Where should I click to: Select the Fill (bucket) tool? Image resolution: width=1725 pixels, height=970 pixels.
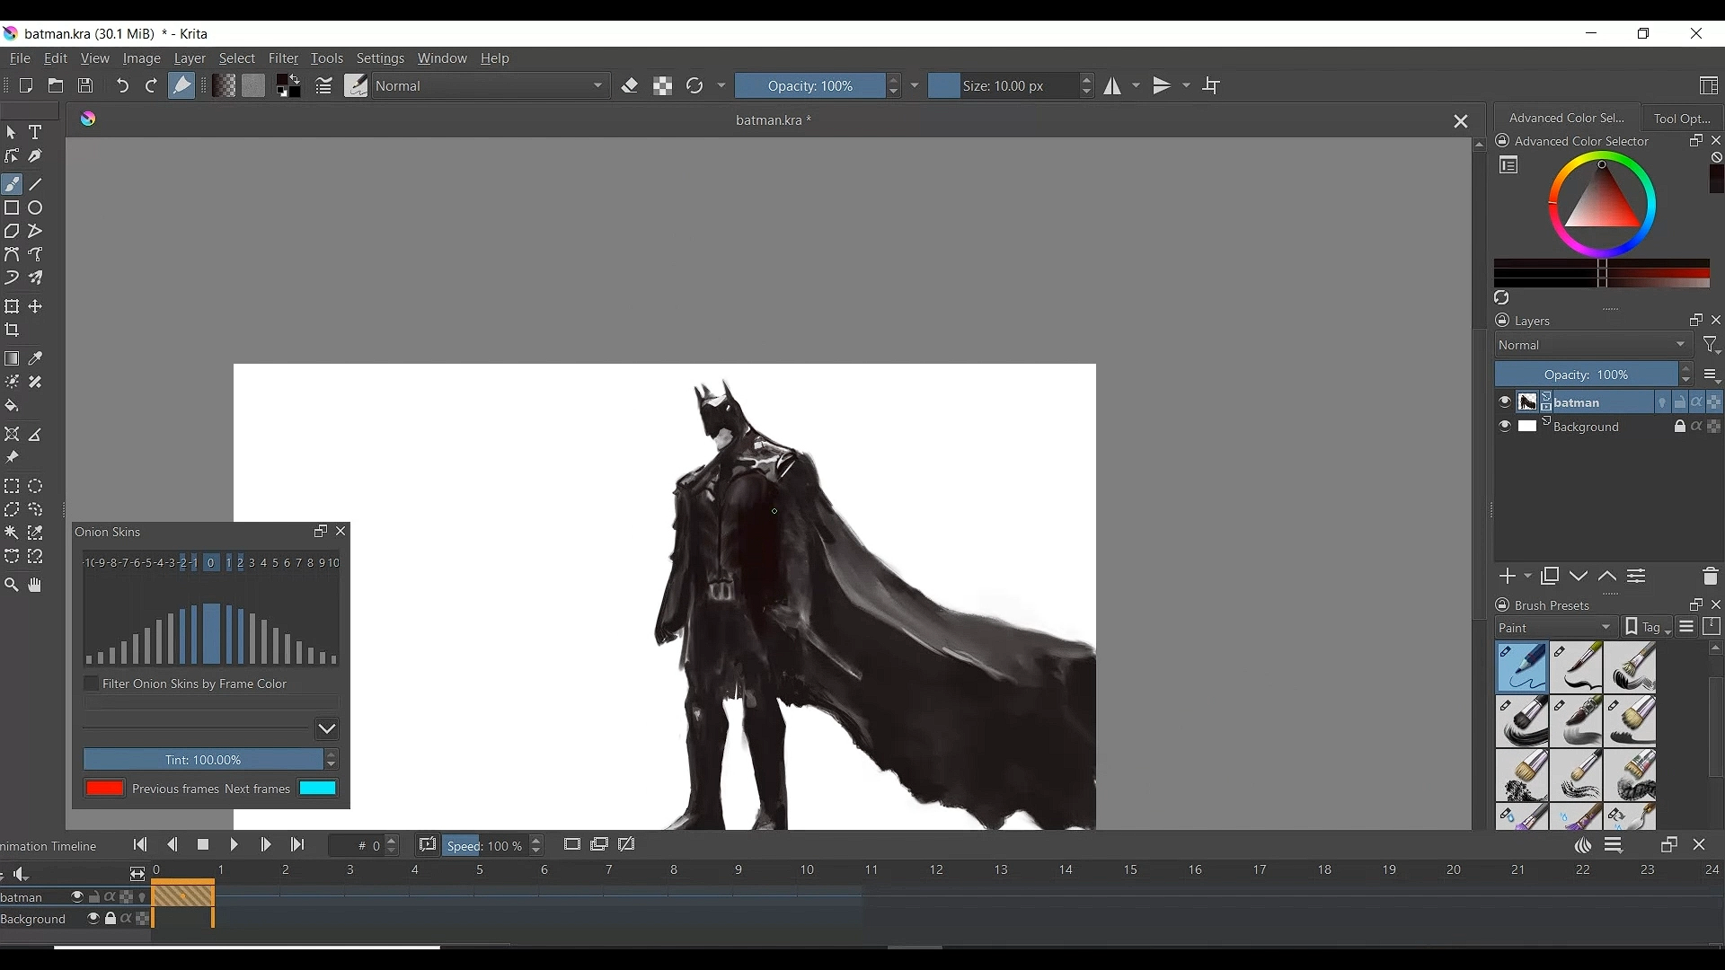[x=13, y=406]
